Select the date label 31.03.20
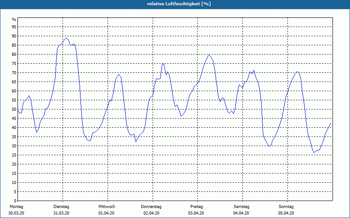Viewport: 350px width, 218px height. [61, 213]
